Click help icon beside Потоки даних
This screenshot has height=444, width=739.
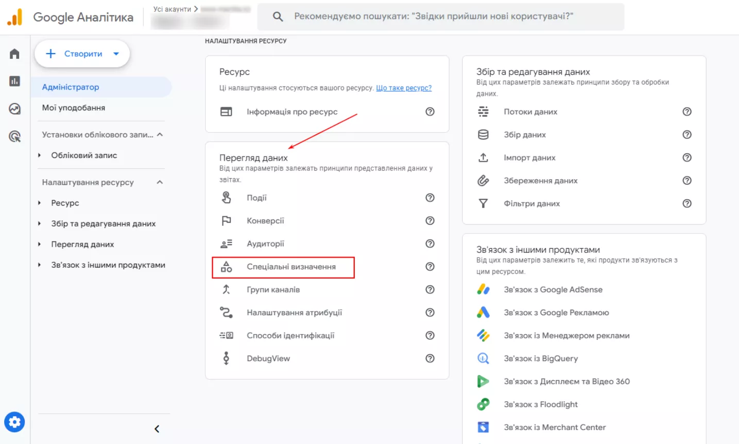click(x=687, y=112)
